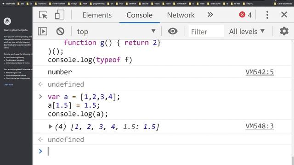The width and height of the screenshot is (294, 165).
Task: Toggle the device toolbar icon
Action: click(x=60, y=15)
